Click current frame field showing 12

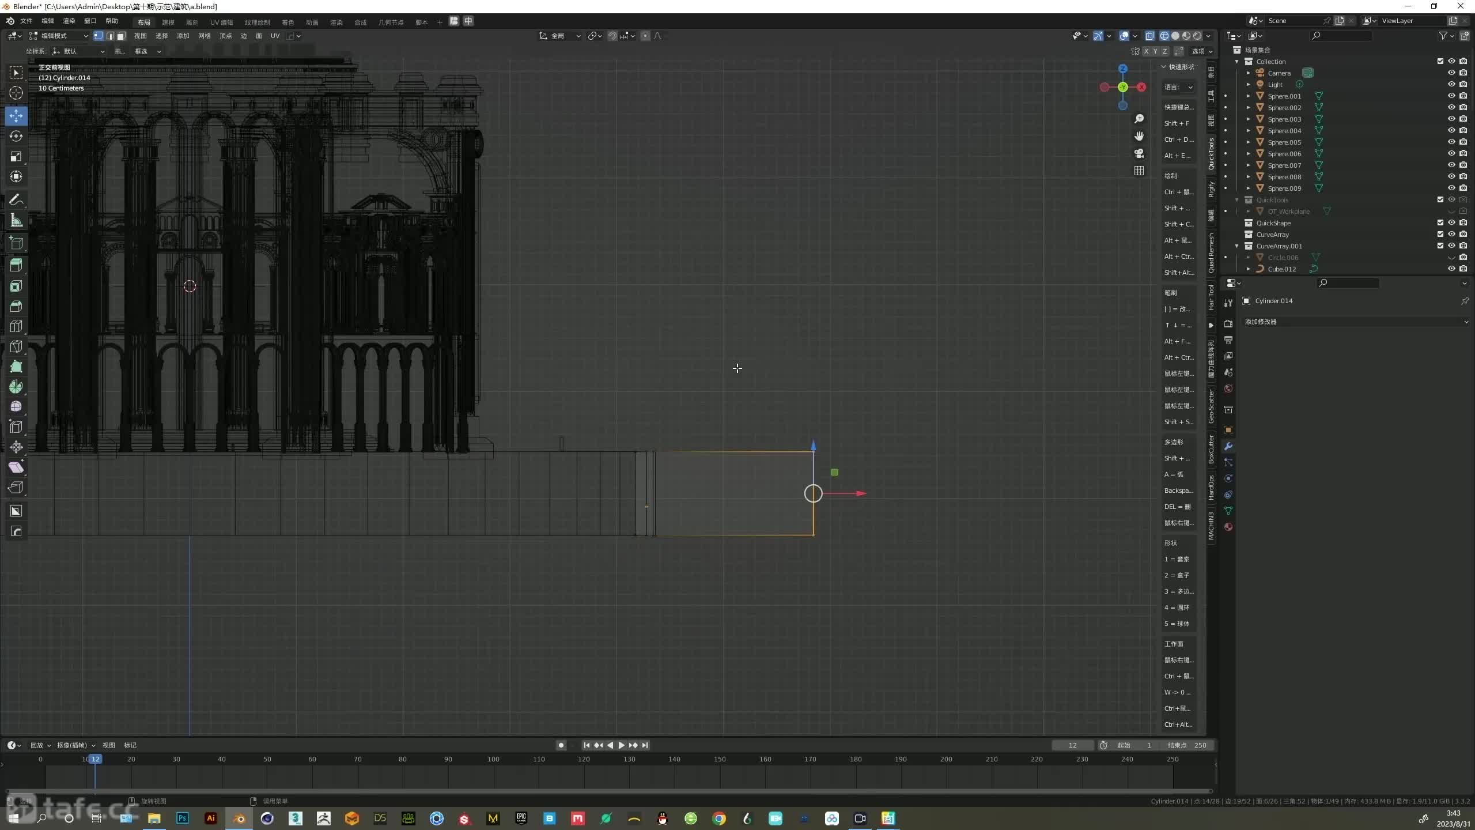pyautogui.click(x=1072, y=745)
